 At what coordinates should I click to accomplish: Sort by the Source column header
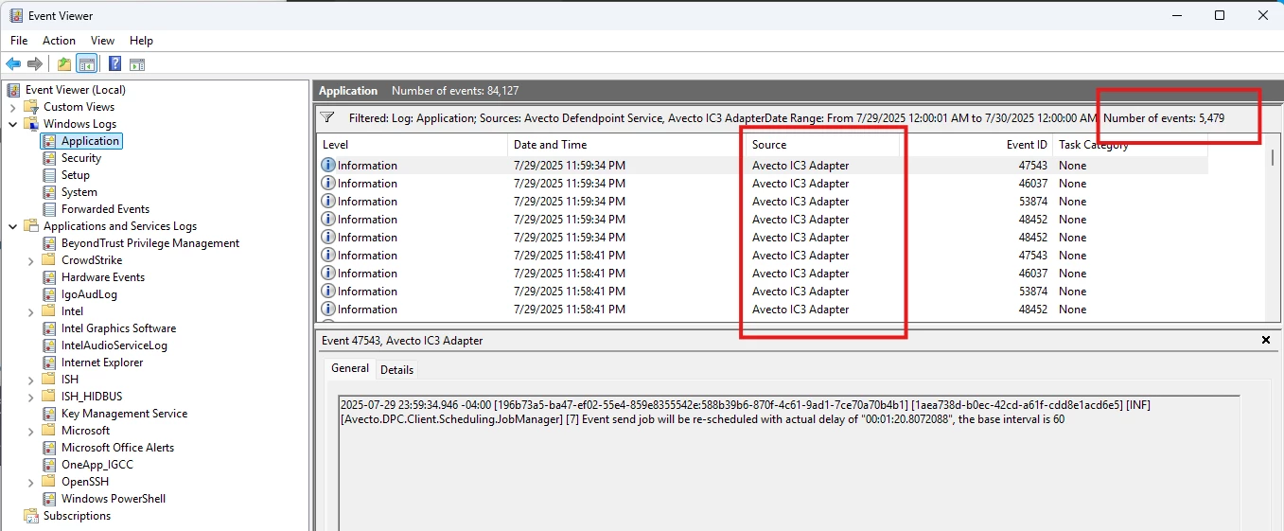point(822,145)
